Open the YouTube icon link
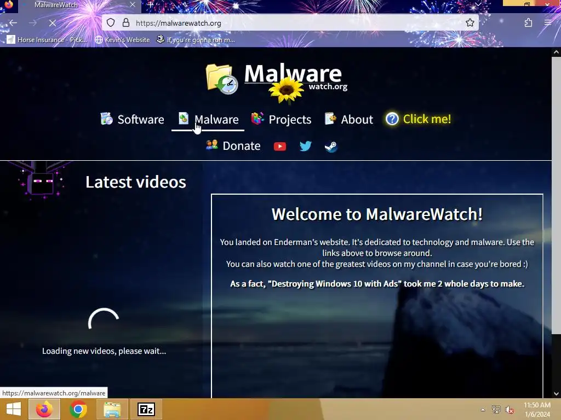The image size is (561, 420). click(280, 147)
